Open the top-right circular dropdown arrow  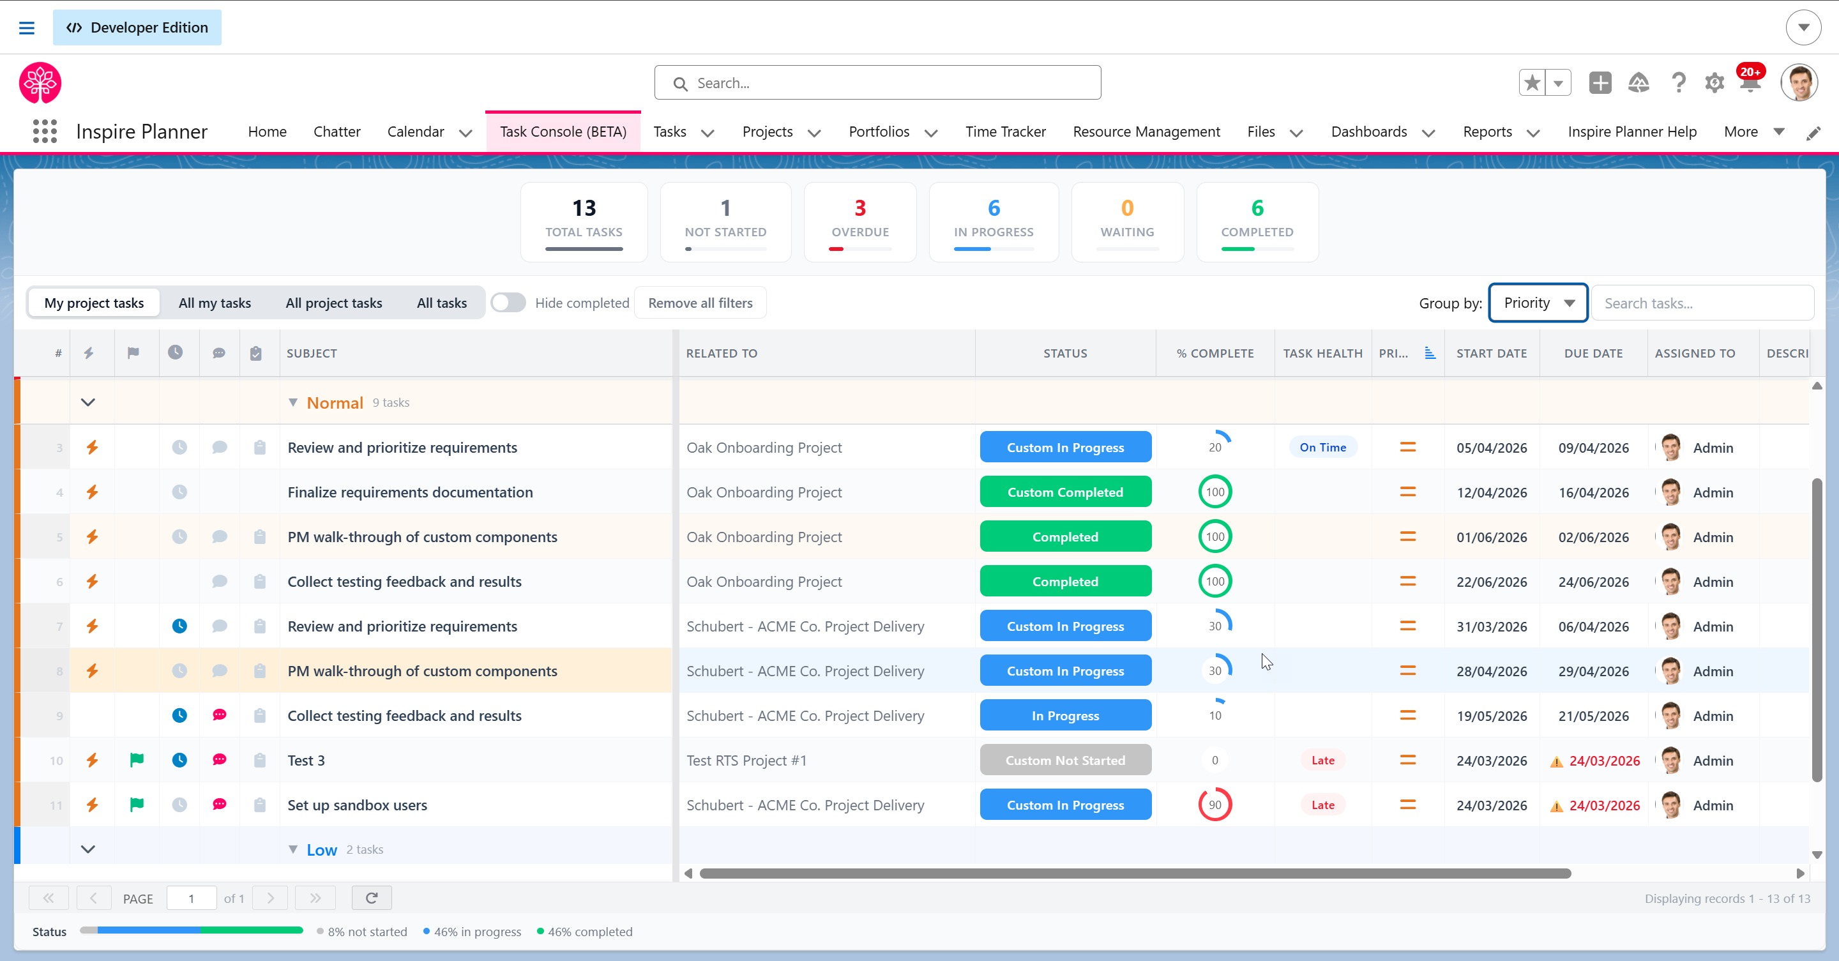click(x=1803, y=27)
